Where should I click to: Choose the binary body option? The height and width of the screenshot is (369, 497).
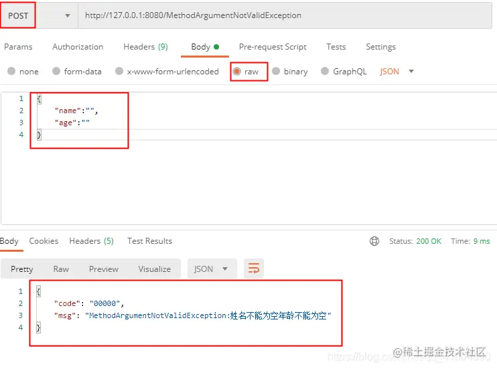pyautogui.click(x=290, y=72)
